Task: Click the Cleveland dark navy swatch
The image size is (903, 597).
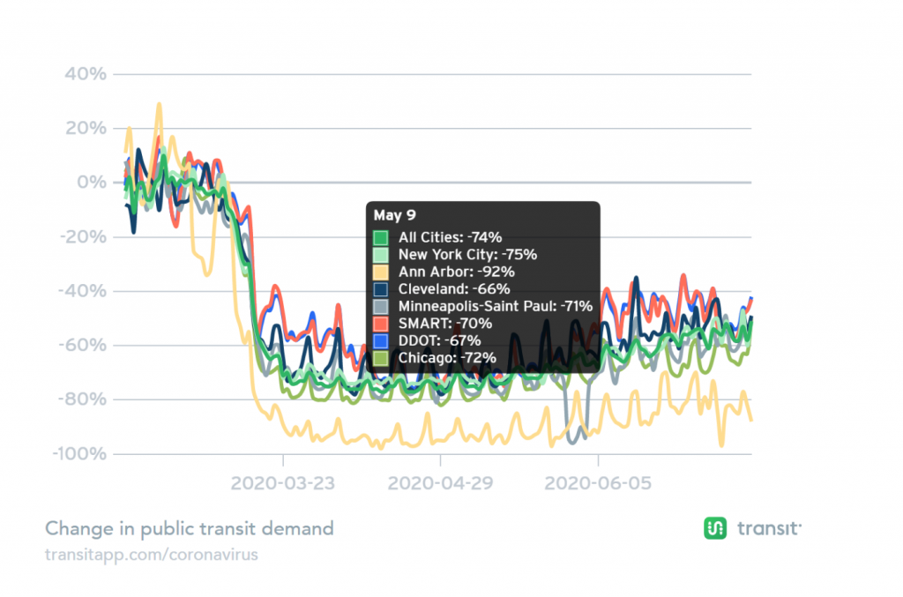Action: pyautogui.click(x=381, y=289)
